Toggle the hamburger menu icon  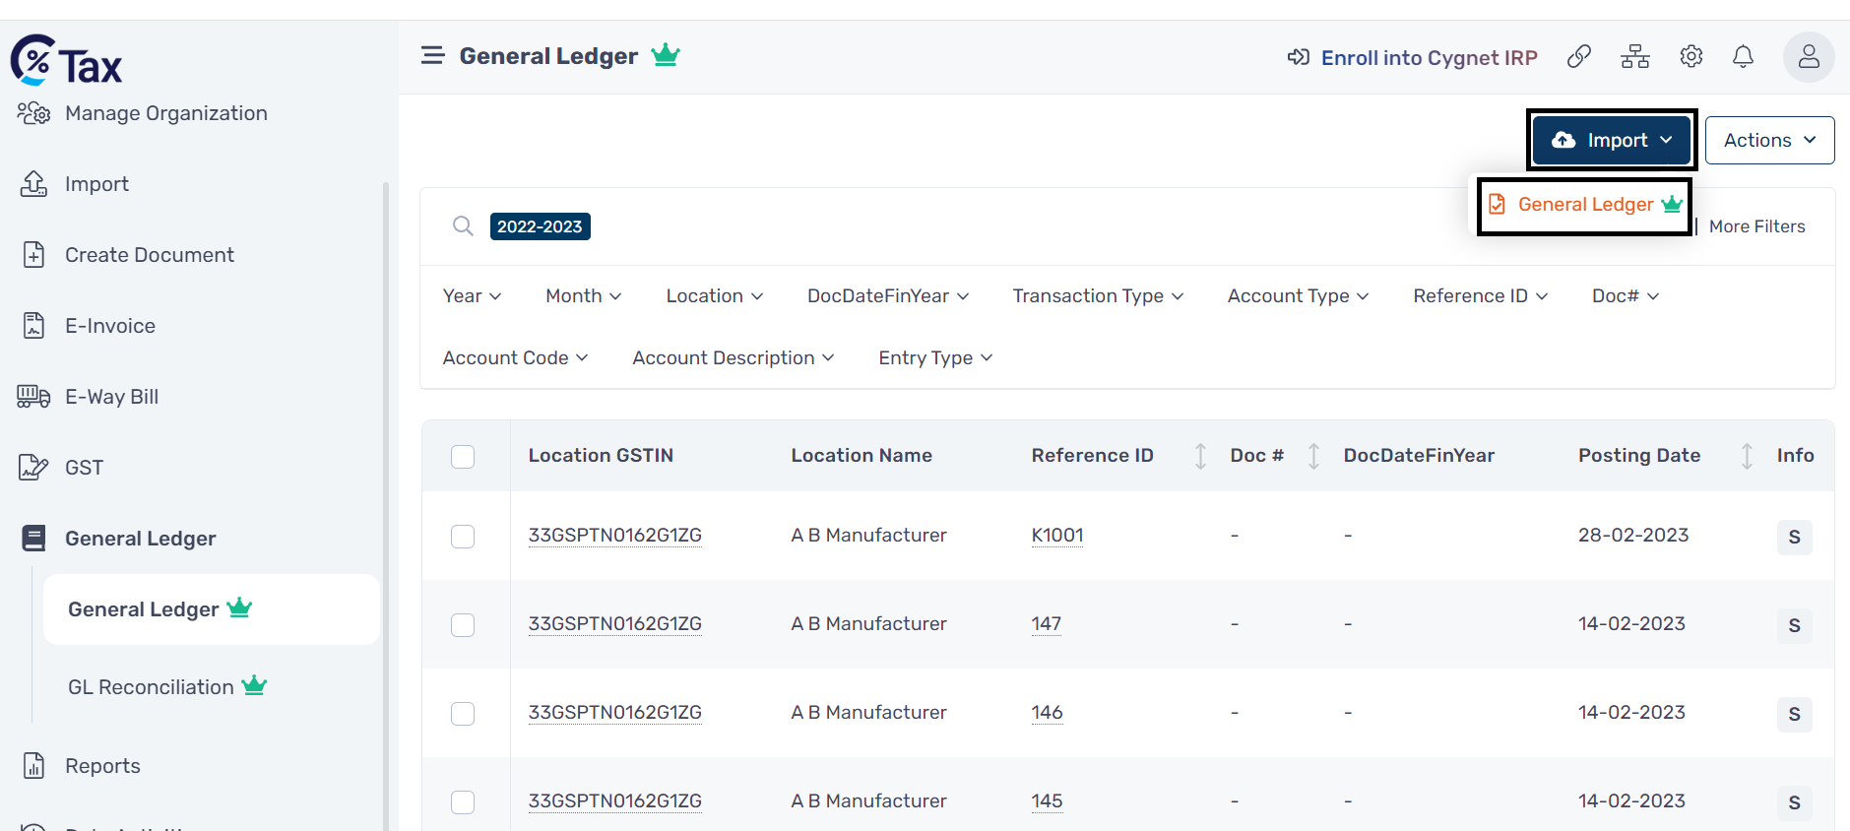coord(432,55)
